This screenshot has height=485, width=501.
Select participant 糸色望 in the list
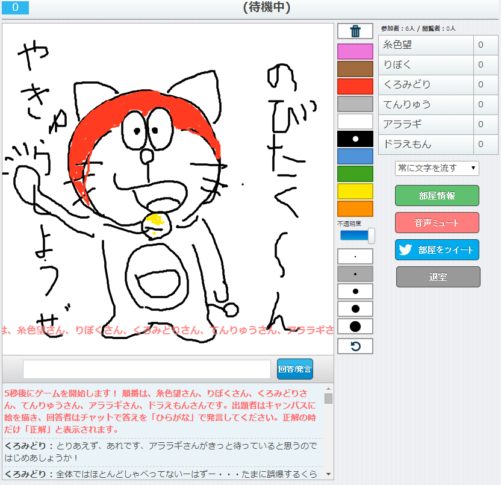tap(438, 45)
